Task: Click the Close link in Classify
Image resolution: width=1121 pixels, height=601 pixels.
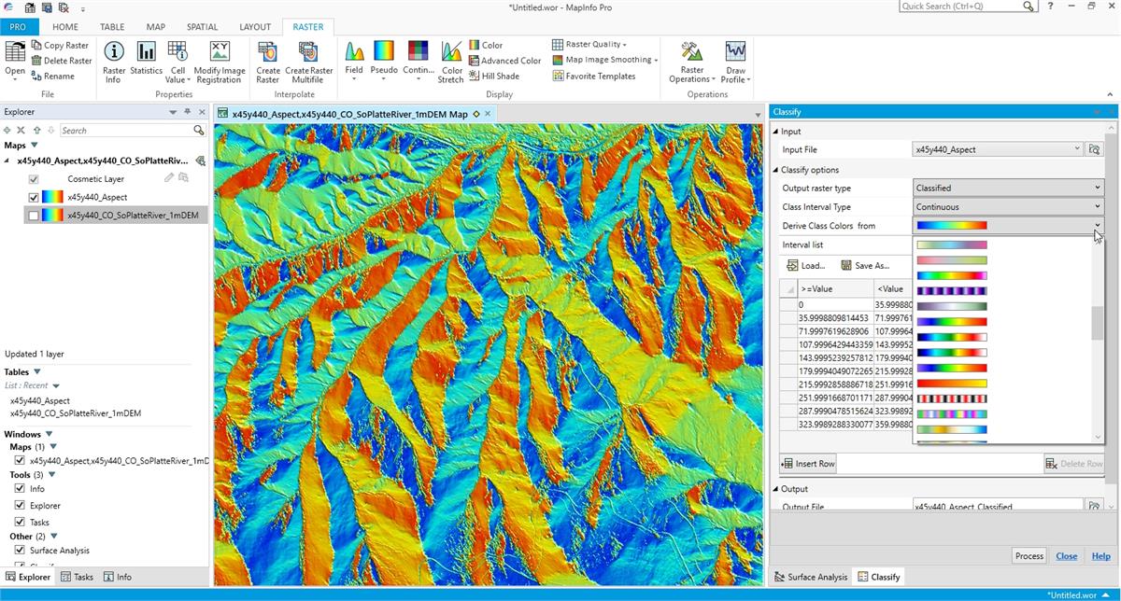Action: 1067,556
